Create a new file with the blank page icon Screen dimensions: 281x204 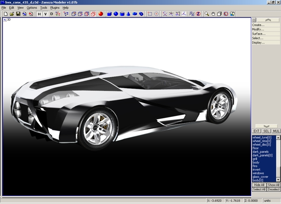6,14
